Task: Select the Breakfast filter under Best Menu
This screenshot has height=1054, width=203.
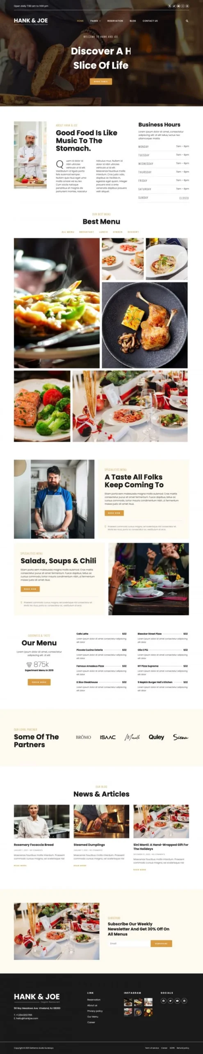Action: 87,232
